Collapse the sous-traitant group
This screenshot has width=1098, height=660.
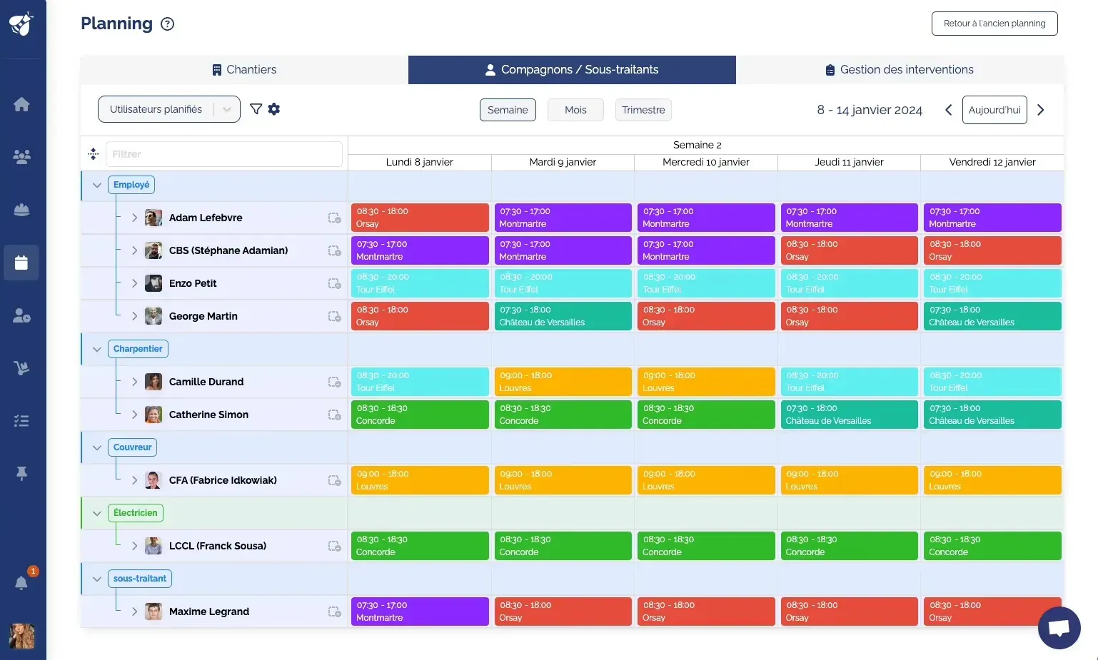(97, 579)
